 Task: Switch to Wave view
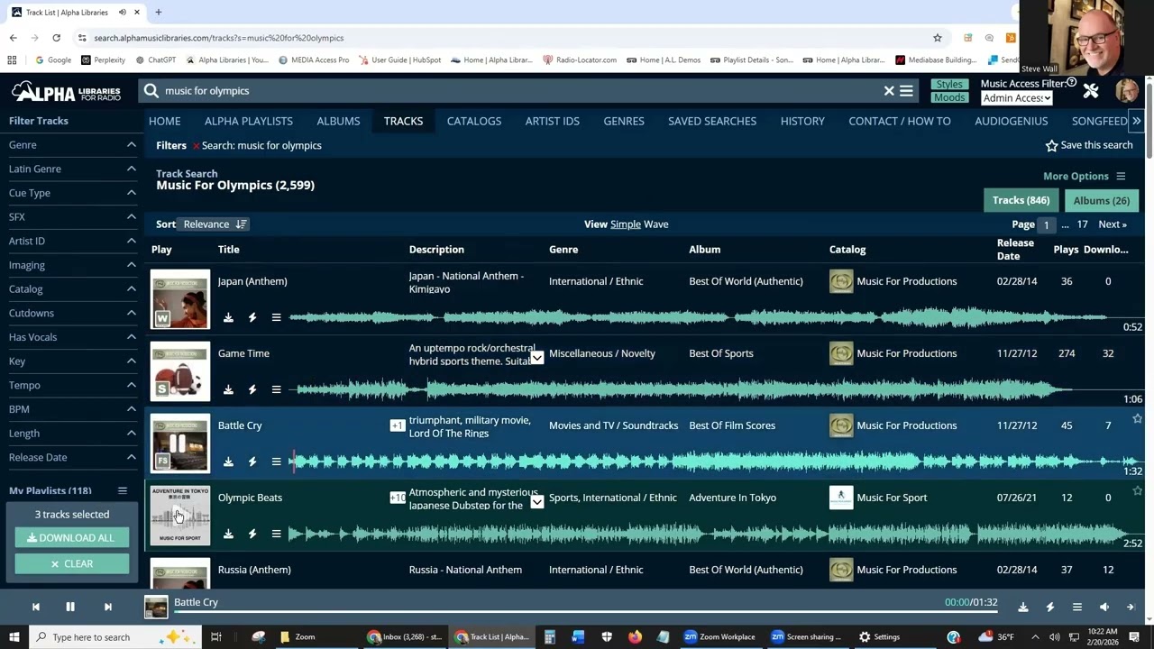pos(656,224)
